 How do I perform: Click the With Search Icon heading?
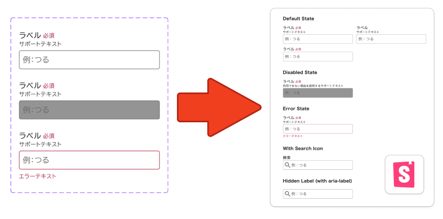(x=303, y=148)
